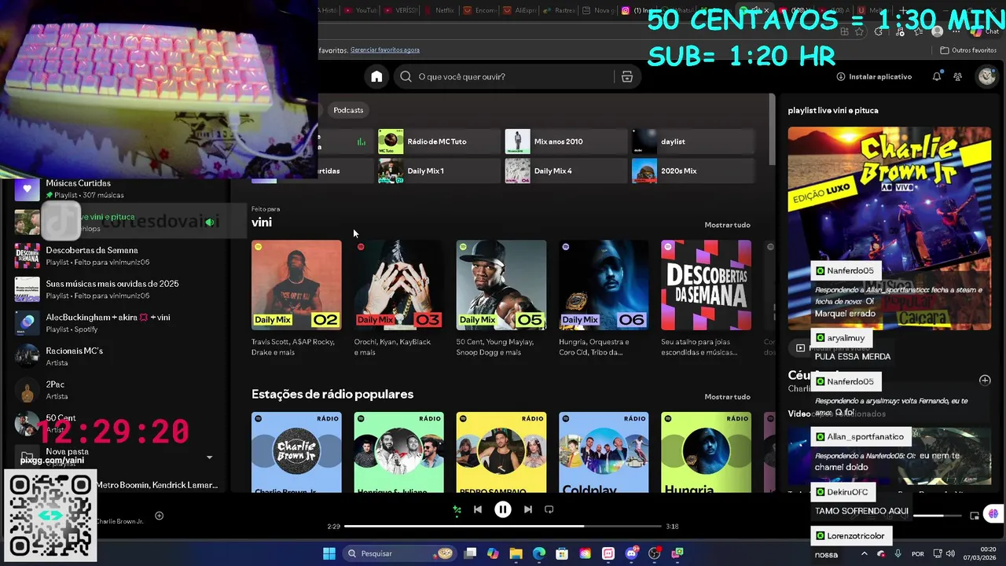Open Charlie Brown Jr radio station card
The image size is (1006, 566).
(x=296, y=452)
